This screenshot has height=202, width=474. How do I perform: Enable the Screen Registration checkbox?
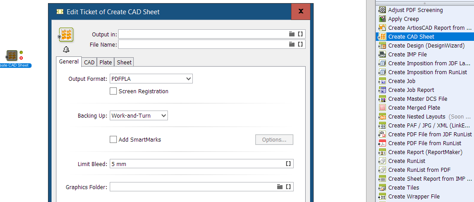click(113, 91)
